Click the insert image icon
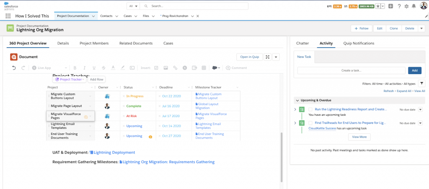This screenshot has height=189, width=429. tap(165, 68)
